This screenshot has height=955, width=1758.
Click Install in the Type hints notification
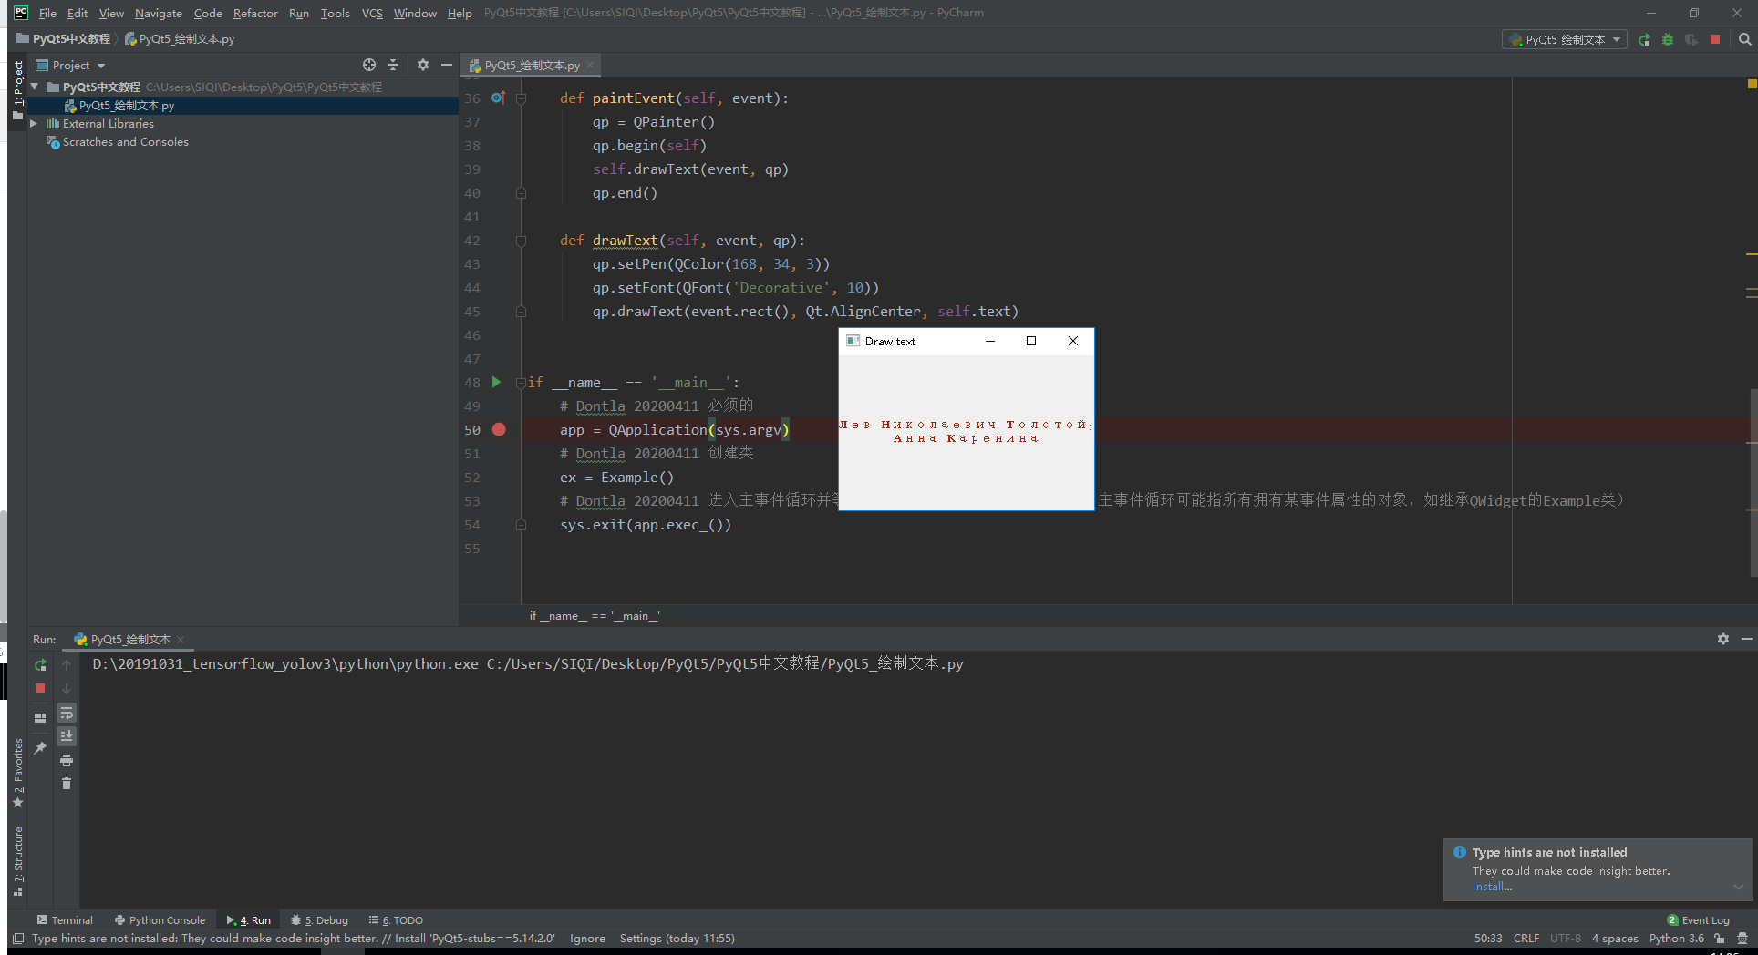[x=1492, y=886]
